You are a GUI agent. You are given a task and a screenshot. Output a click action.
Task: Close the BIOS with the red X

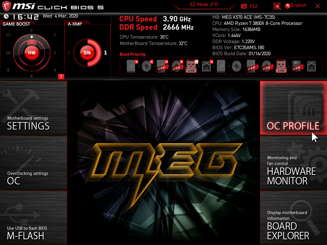pos(318,6)
